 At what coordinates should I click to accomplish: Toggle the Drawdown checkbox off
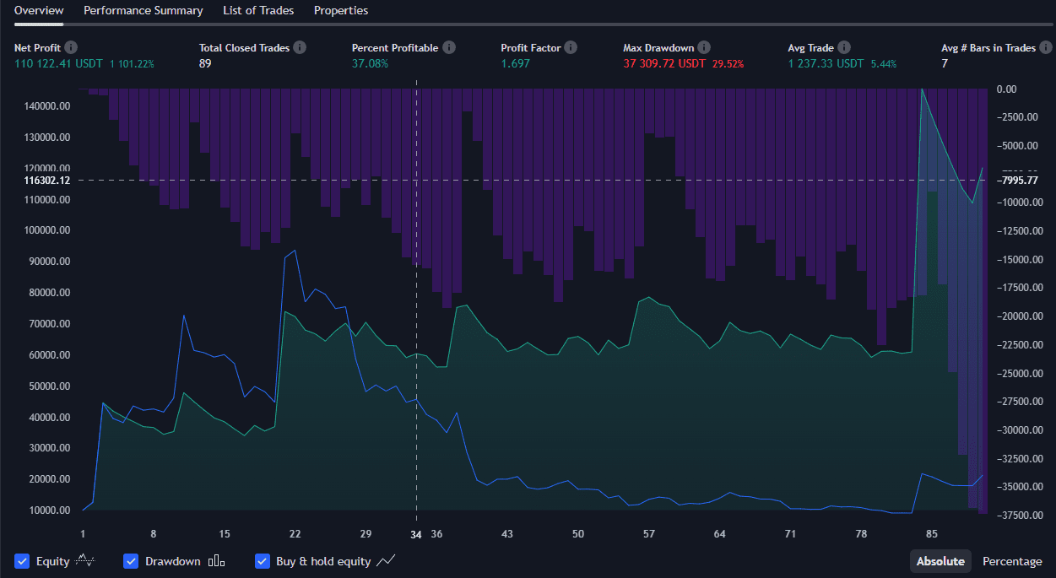pyautogui.click(x=131, y=561)
